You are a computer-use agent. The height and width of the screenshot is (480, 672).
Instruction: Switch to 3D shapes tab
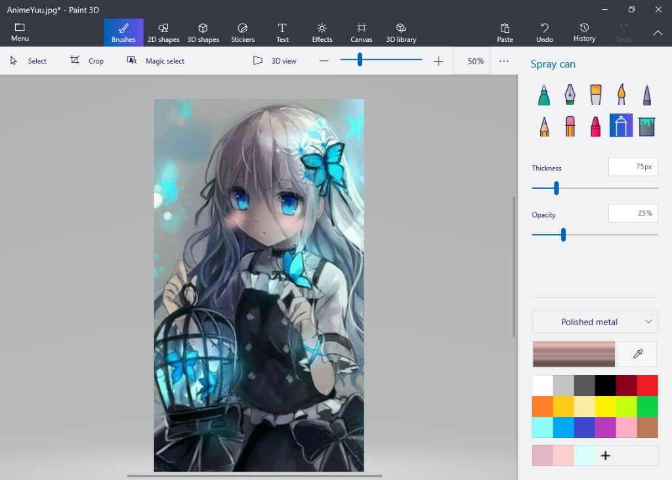tap(203, 33)
